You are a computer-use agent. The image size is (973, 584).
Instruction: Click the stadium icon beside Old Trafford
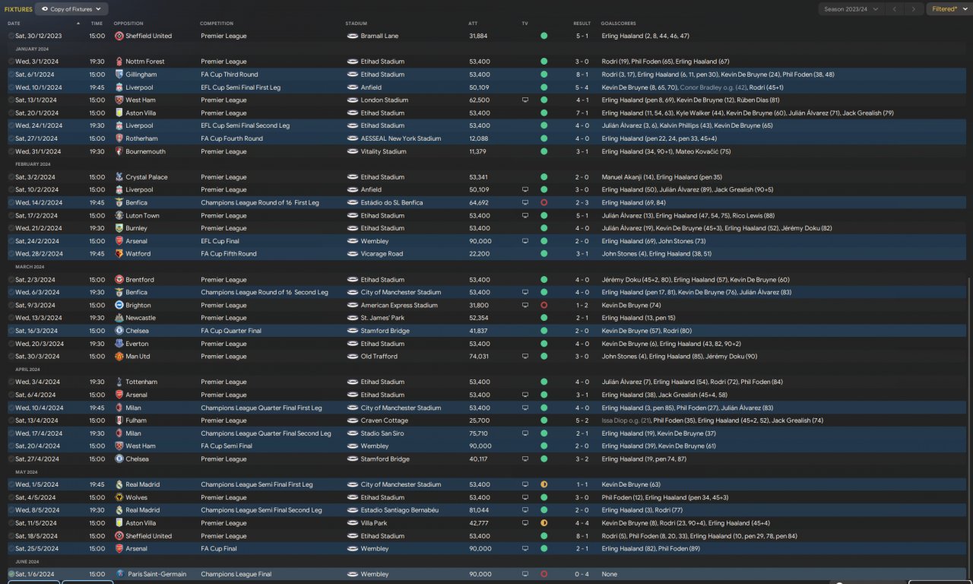pos(352,357)
